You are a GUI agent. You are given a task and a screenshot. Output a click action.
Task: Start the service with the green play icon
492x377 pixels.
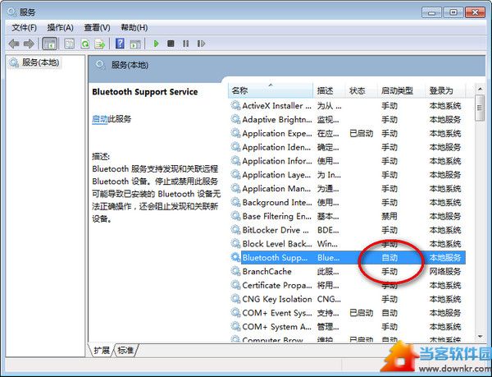(x=156, y=44)
